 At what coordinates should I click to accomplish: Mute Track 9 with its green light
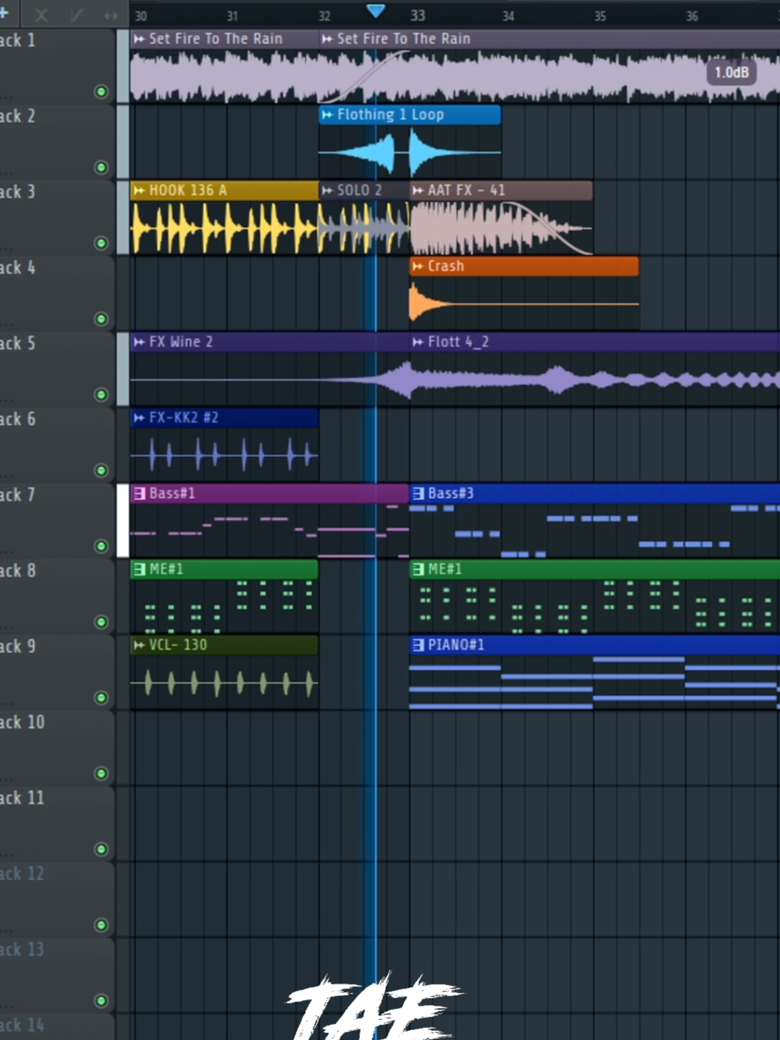click(x=101, y=698)
